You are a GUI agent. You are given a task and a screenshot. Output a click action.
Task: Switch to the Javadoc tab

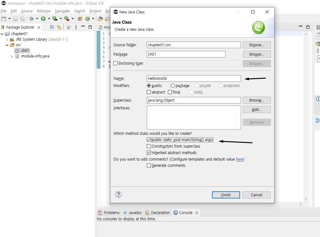point(133,212)
